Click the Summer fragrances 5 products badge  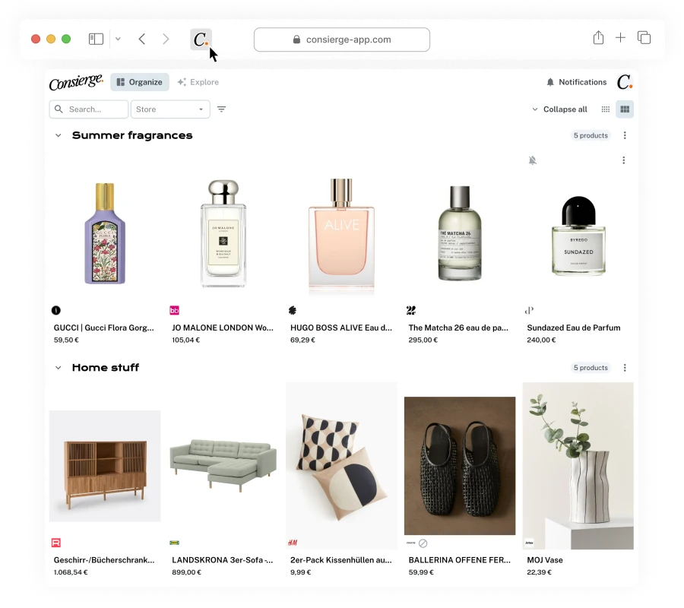pos(591,135)
